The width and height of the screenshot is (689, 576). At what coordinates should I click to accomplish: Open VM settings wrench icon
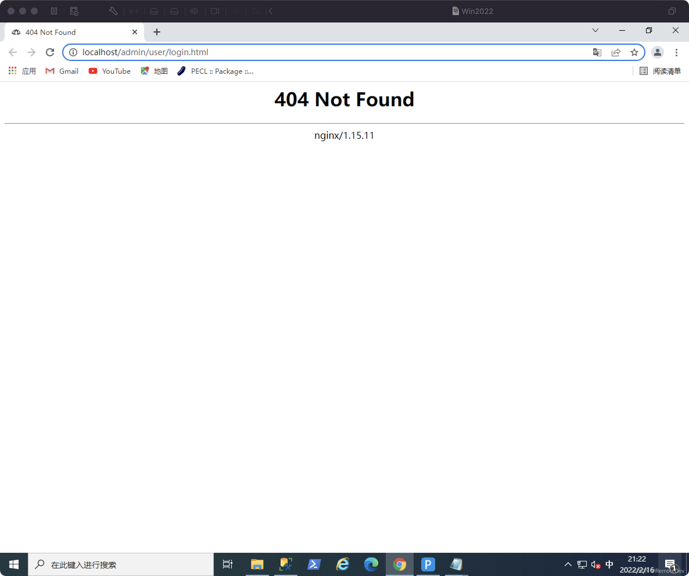pyautogui.click(x=113, y=11)
